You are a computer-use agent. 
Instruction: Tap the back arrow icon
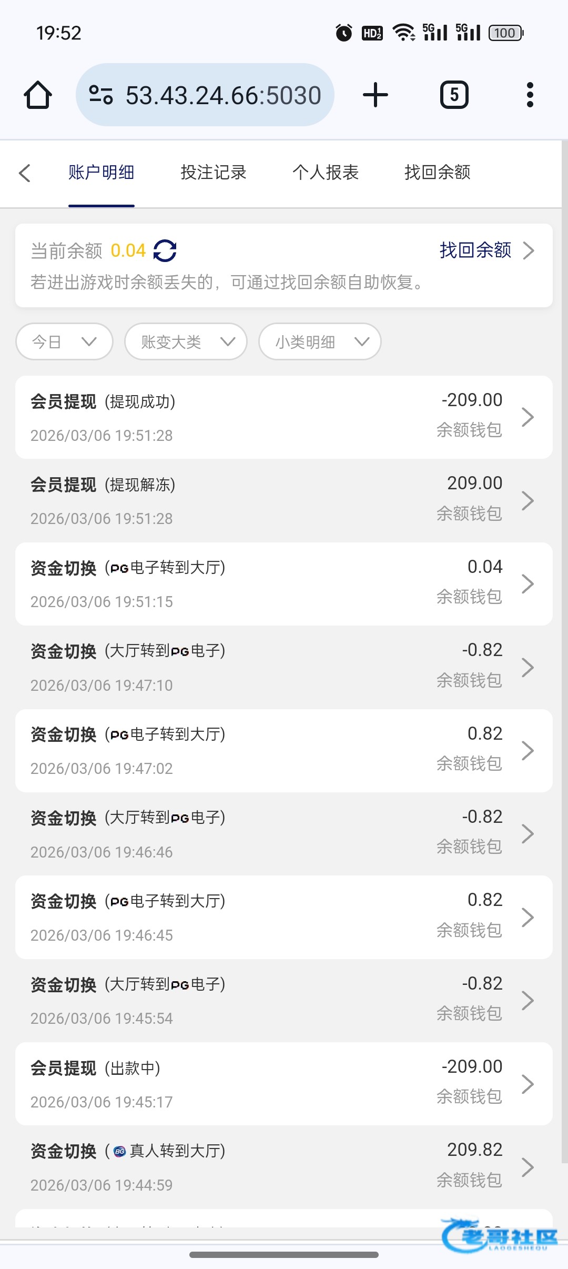point(25,173)
